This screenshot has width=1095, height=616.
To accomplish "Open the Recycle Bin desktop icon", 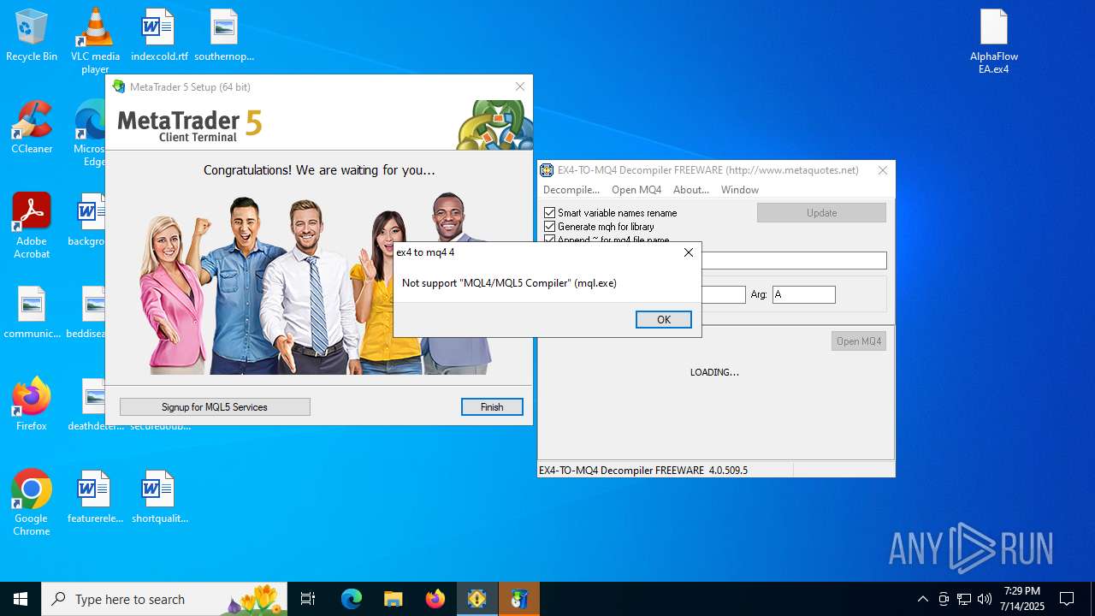I will (32, 36).
